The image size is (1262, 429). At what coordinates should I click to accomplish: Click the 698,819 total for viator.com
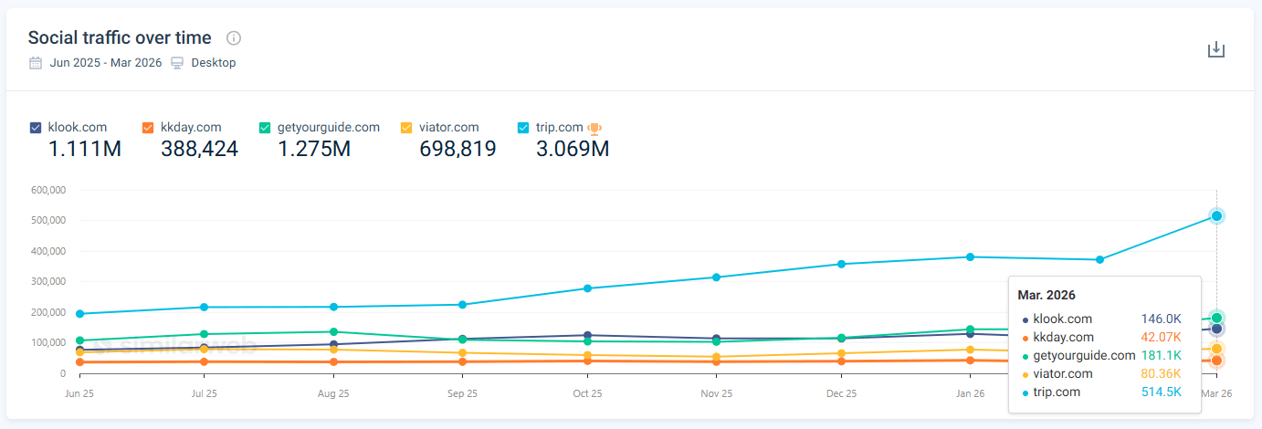click(x=457, y=149)
